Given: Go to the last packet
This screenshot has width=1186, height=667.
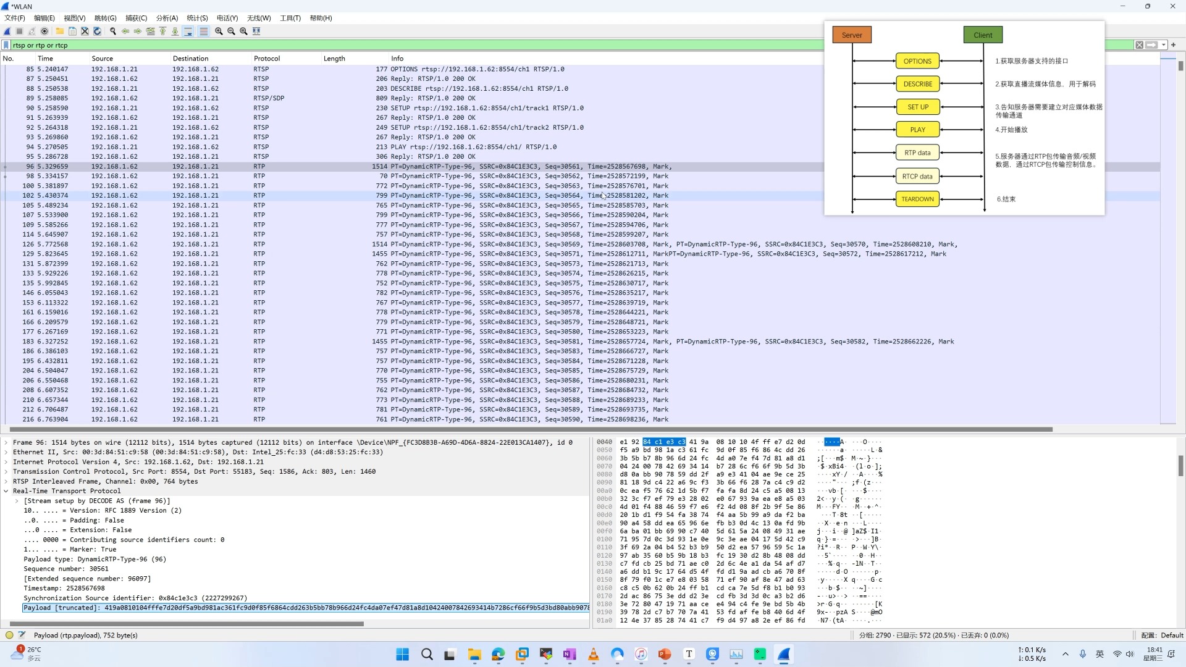Looking at the screenshot, I should coord(175,31).
